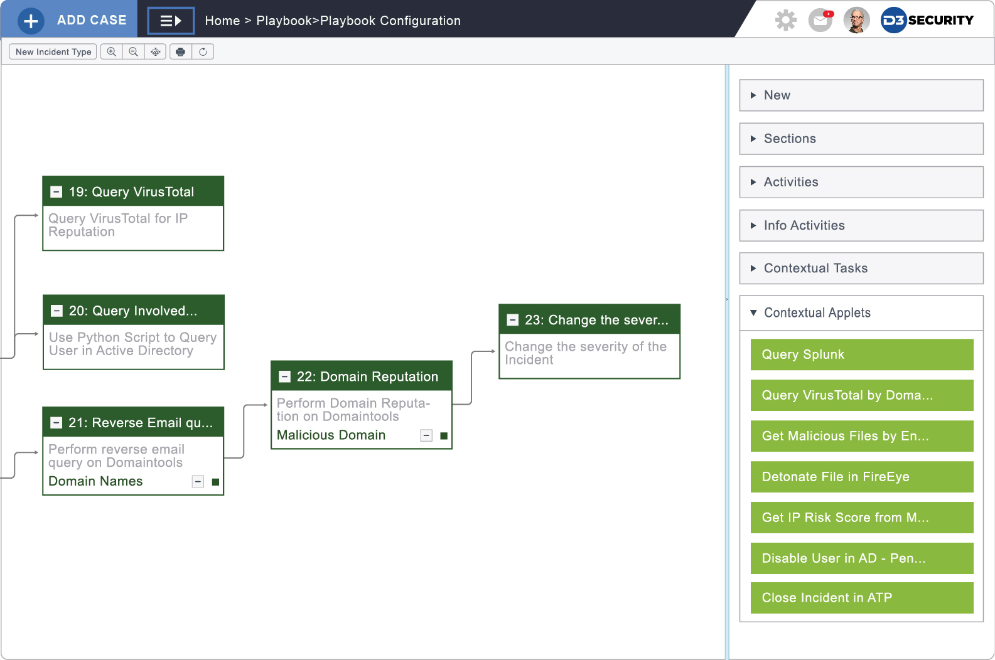This screenshot has height=660, width=995.
Task: Open Playbook Configuration breadcrumb
Action: pos(390,21)
